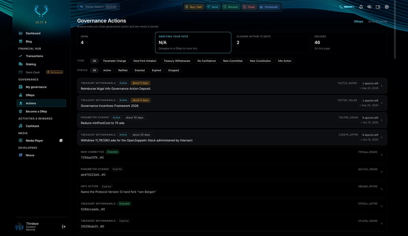The image size is (408, 236).
Task: Filter type by Treasury Withdrawals
Action: (x=177, y=61)
